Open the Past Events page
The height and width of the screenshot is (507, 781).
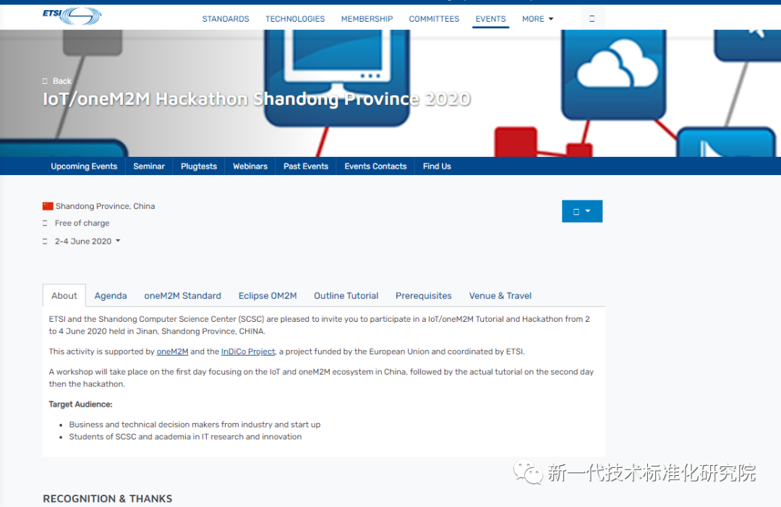point(306,166)
